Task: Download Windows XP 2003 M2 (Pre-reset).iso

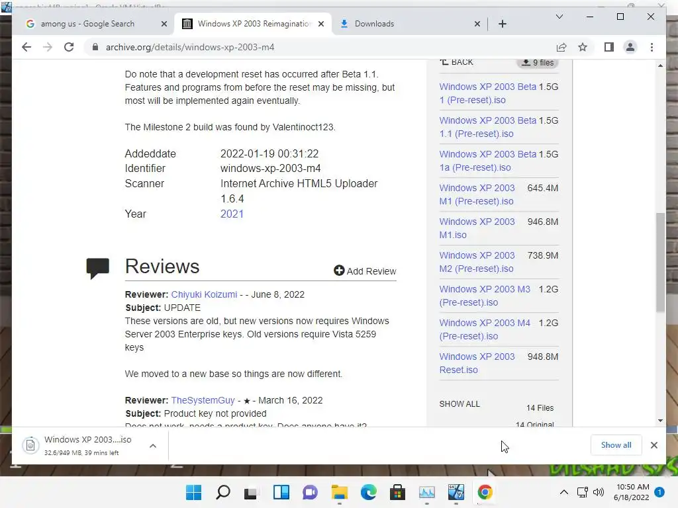Action: [477, 262]
